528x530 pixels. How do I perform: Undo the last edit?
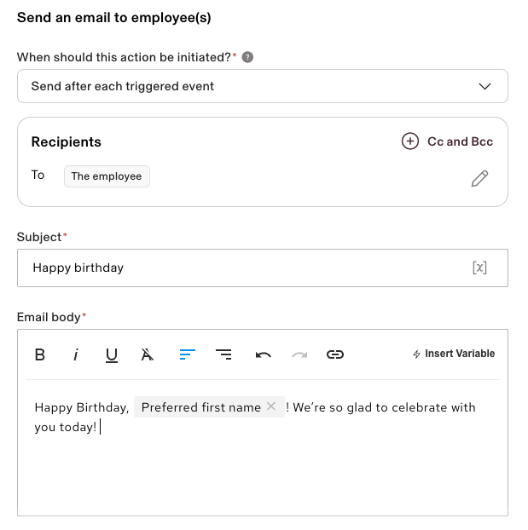[x=263, y=354]
